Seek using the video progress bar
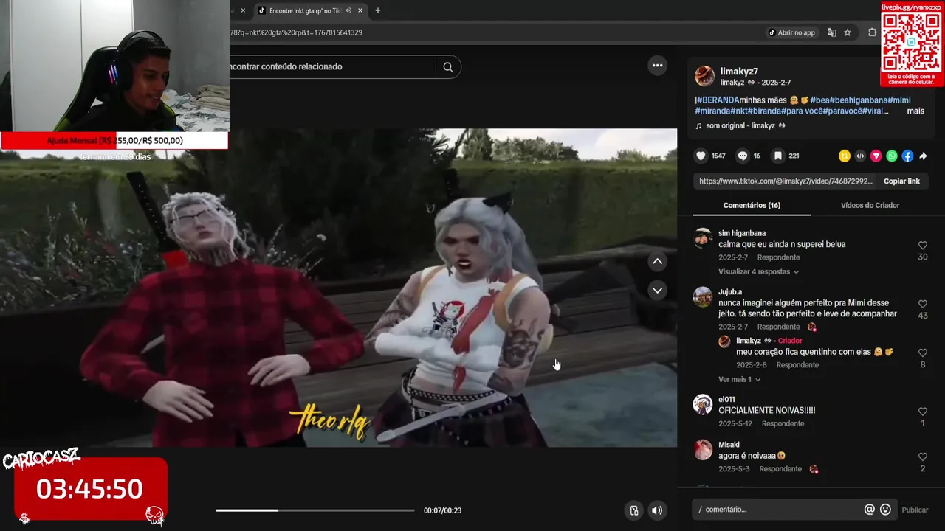 (315, 510)
